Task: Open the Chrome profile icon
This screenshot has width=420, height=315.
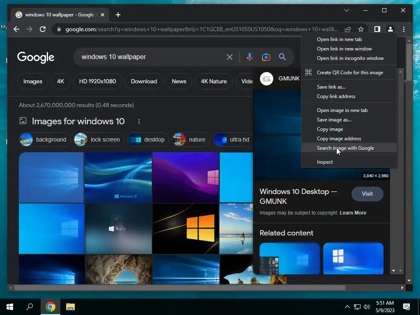Action: [x=390, y=29]
